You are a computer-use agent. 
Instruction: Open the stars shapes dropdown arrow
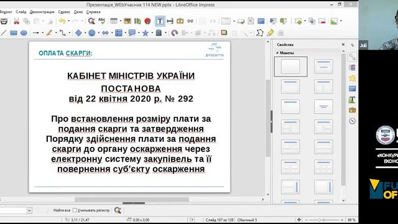[152, 33]
